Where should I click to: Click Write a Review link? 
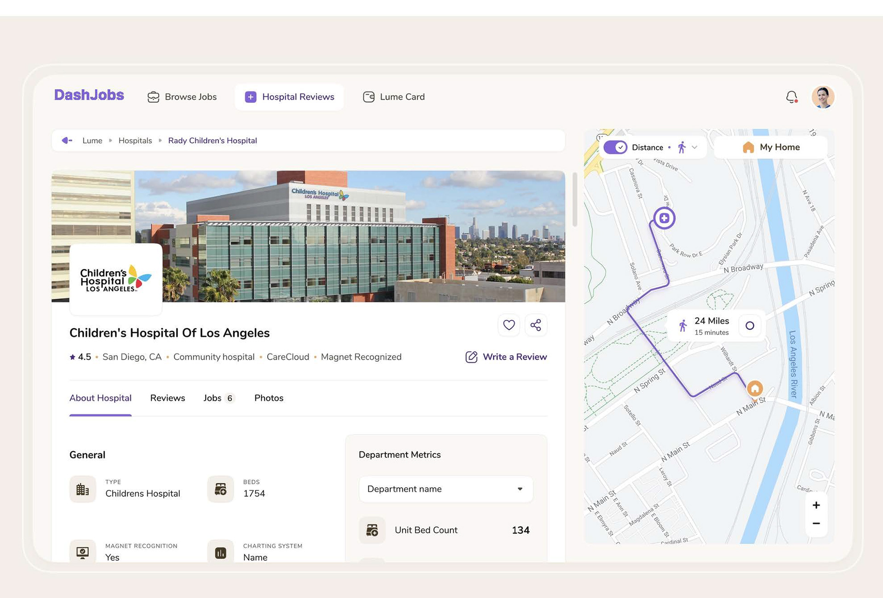click(x=515, y=357)
